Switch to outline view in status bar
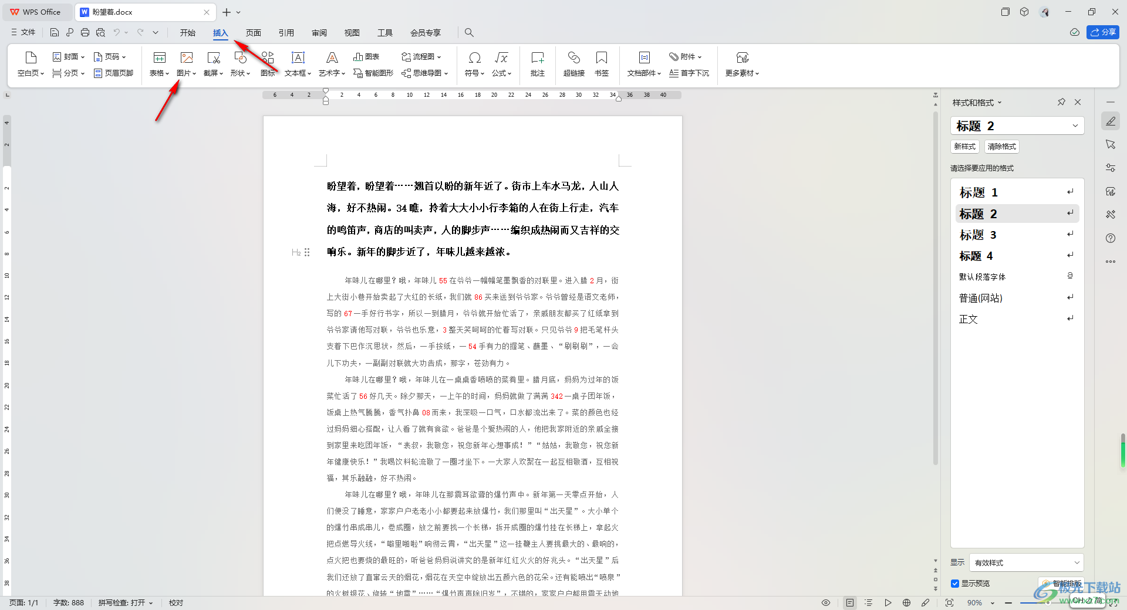Screen dimensions: 1127x610 [x=869, y=602]
